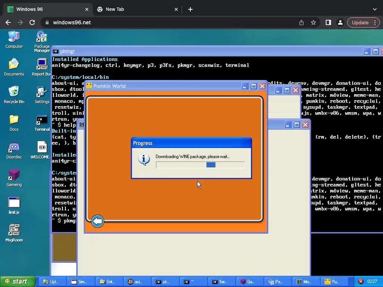Click the share page icon
The height and width of the screenshot is (287, 383).
(x=301, y=22)
